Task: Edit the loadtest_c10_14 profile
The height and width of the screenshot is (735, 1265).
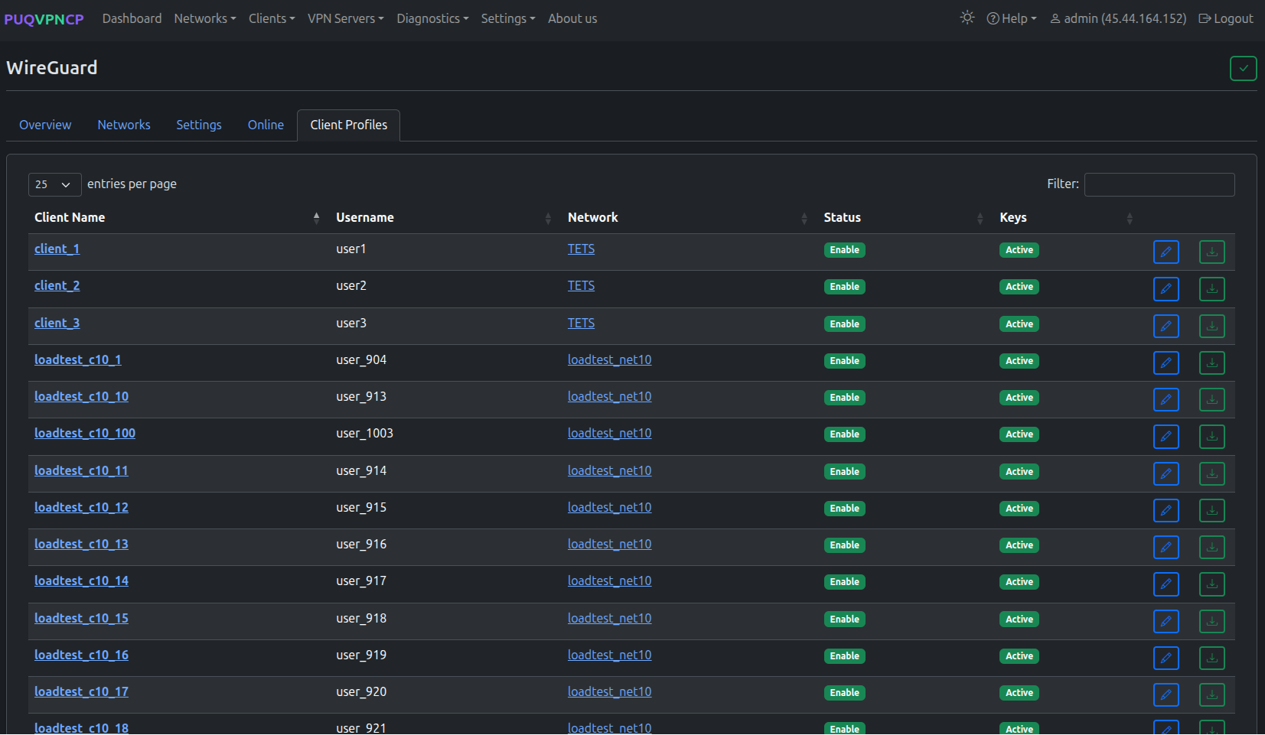Action: coord(1166,584)
